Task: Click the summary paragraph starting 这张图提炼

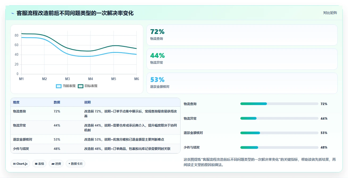Action: click(x=260, y=162)
